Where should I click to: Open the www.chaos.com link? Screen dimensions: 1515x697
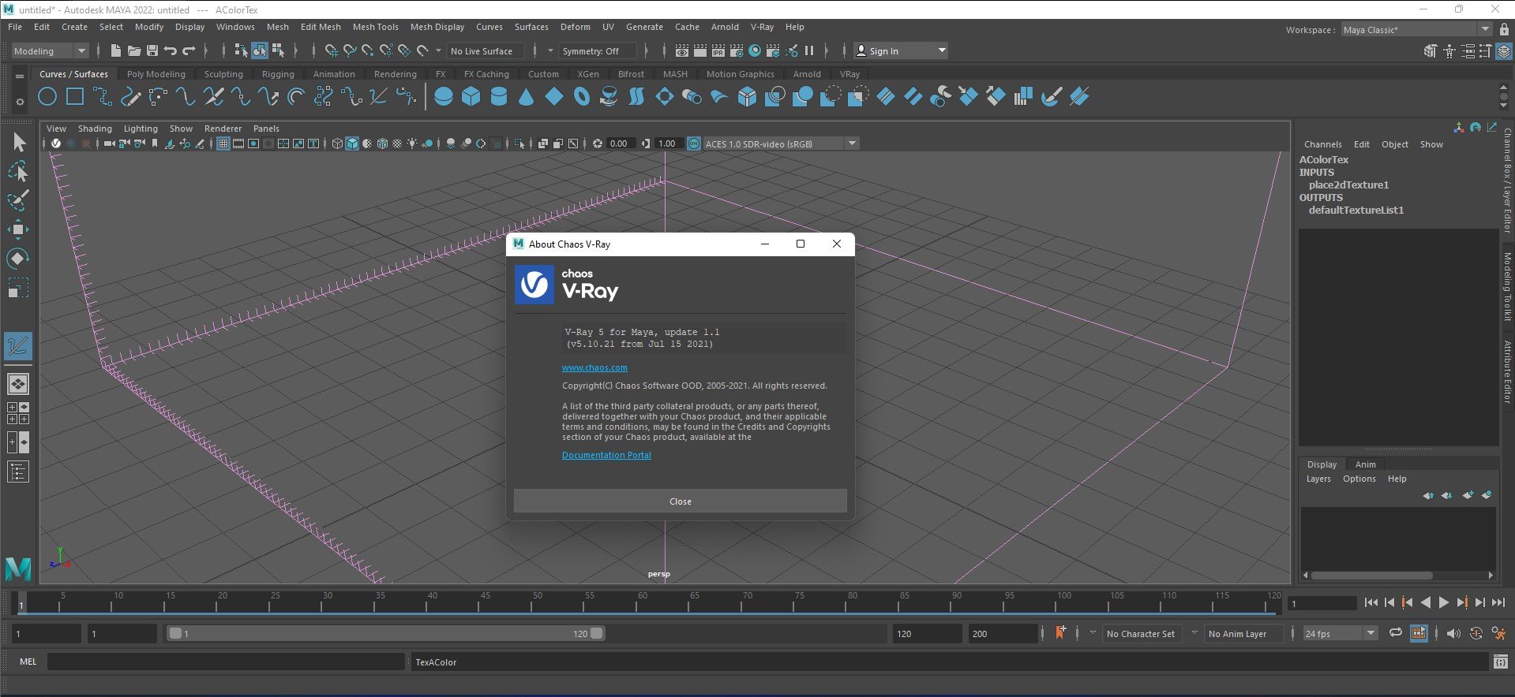(594, 367)
